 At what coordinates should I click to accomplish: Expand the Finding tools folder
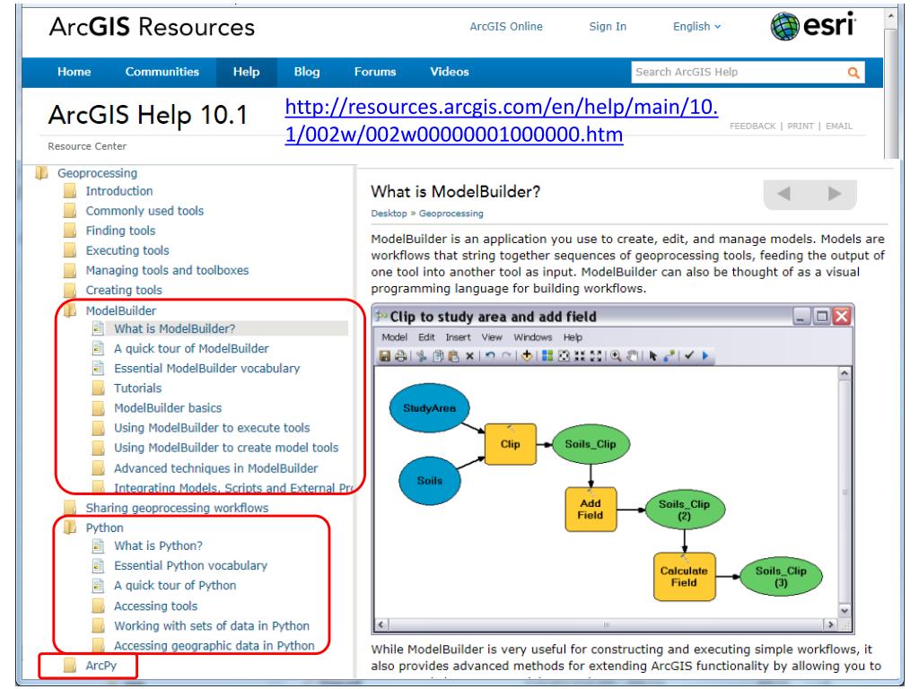pyautogui.click(x=70, y=231)
